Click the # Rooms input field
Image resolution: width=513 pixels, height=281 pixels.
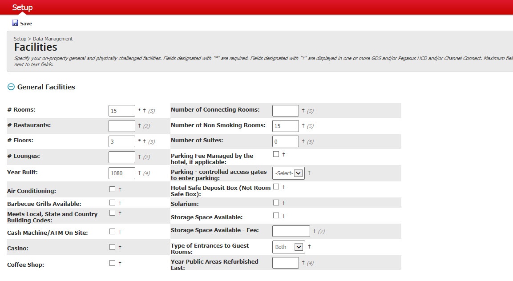[122, 111]
